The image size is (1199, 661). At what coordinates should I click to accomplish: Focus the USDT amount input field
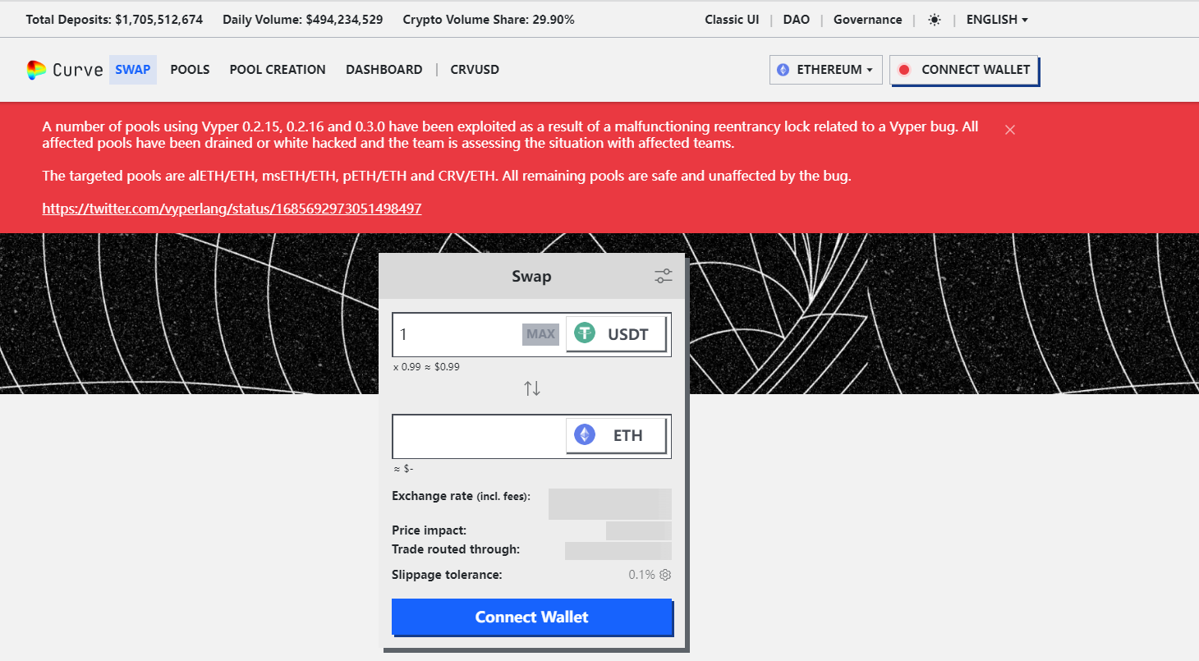coord(457,334)
